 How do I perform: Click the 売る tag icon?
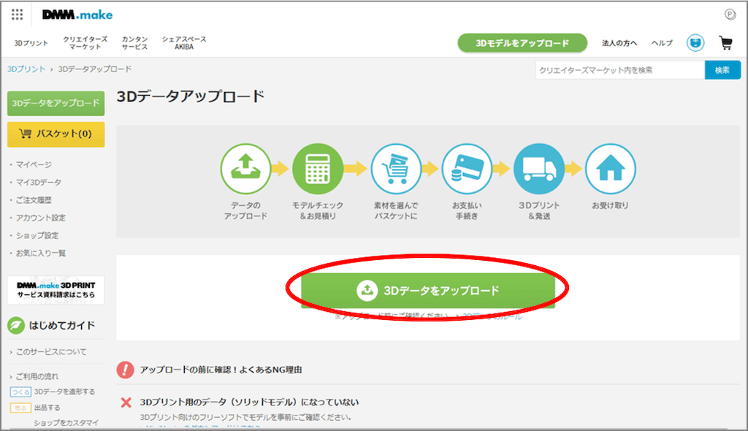[x=20, y=408]
